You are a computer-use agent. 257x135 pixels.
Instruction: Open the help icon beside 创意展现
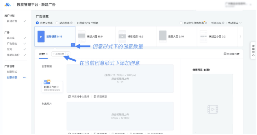point(223,23)
